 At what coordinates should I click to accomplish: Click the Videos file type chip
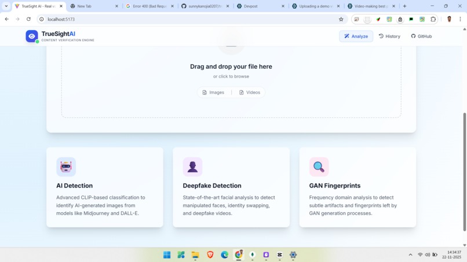coord(250,93)
